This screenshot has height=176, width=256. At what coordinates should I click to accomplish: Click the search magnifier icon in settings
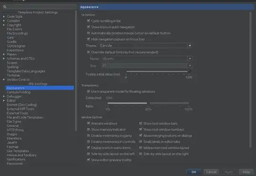tap(5, 7)
